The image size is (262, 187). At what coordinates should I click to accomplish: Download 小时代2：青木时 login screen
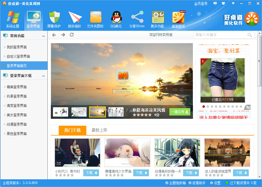tap(91, 173)
